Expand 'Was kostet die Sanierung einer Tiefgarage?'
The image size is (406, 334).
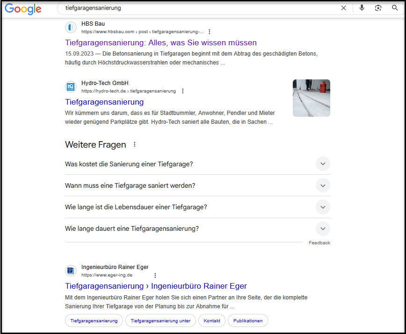(x=197, y=164)
